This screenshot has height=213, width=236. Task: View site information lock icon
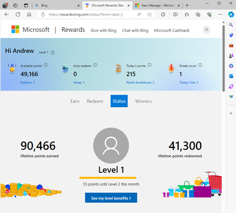(x=43, y=14)
